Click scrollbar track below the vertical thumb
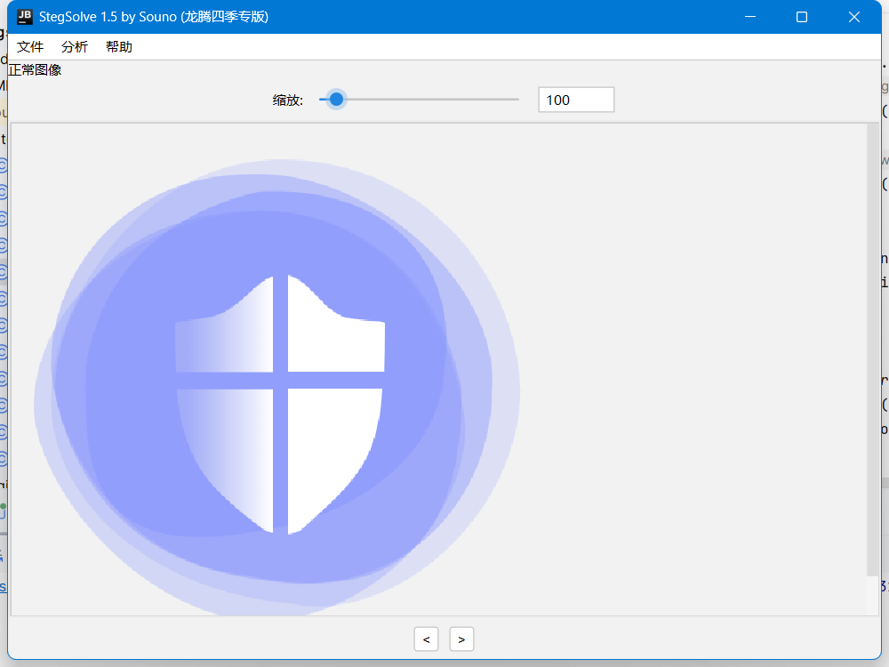This screenshot has width=889, height=667. (872, 594)
